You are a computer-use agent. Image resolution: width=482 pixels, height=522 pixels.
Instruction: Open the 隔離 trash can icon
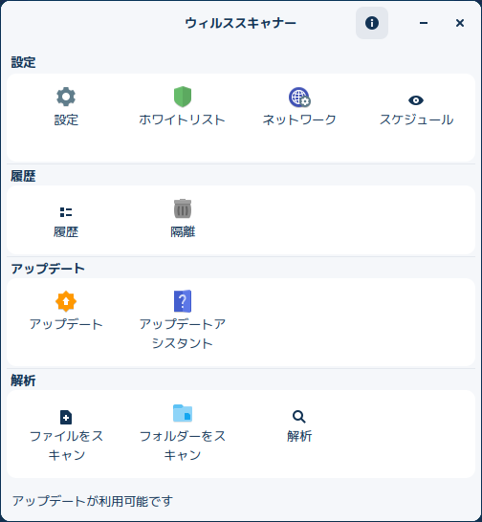click(x=183, y=208)
